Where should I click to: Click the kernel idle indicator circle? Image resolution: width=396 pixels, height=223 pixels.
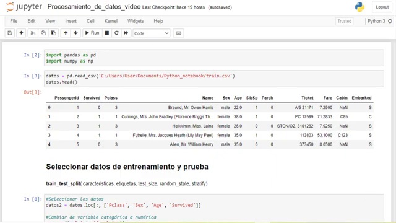click(x=390, y=21)
